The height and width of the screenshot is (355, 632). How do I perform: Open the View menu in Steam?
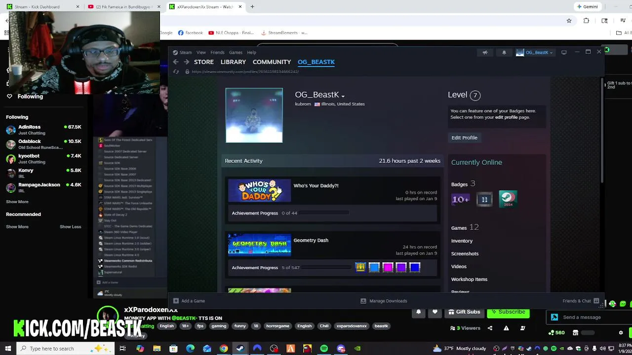[x=201, y=52]
